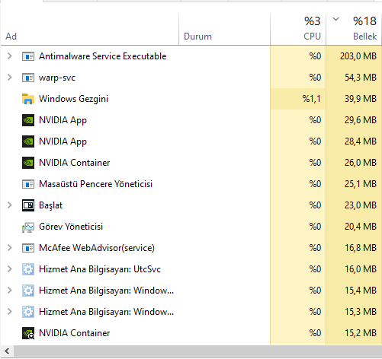This screenshot has width=382, height=359.
Task: Select the Başlat process name
Action: pos(50,205)
